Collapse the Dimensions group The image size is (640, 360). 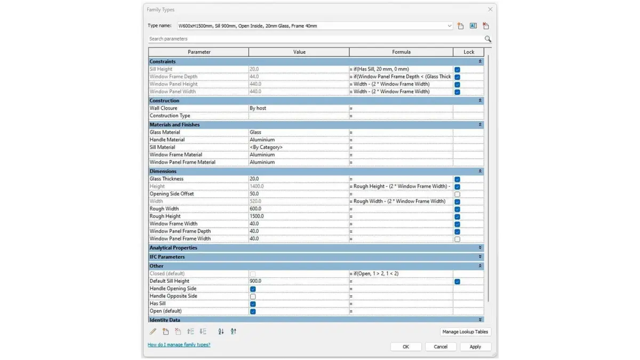click(480, 171)
